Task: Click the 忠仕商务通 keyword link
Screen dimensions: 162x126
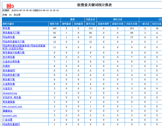Action: tap(9, 57)
